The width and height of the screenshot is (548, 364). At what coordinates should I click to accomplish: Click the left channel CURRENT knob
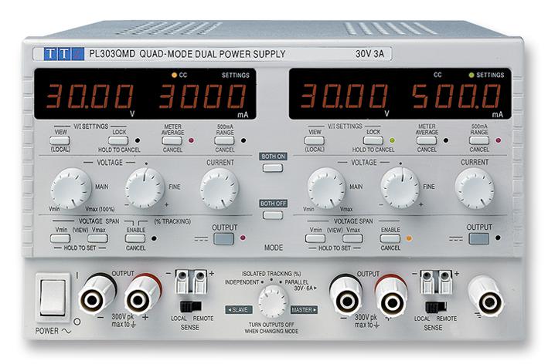click(x=220, y=188)
